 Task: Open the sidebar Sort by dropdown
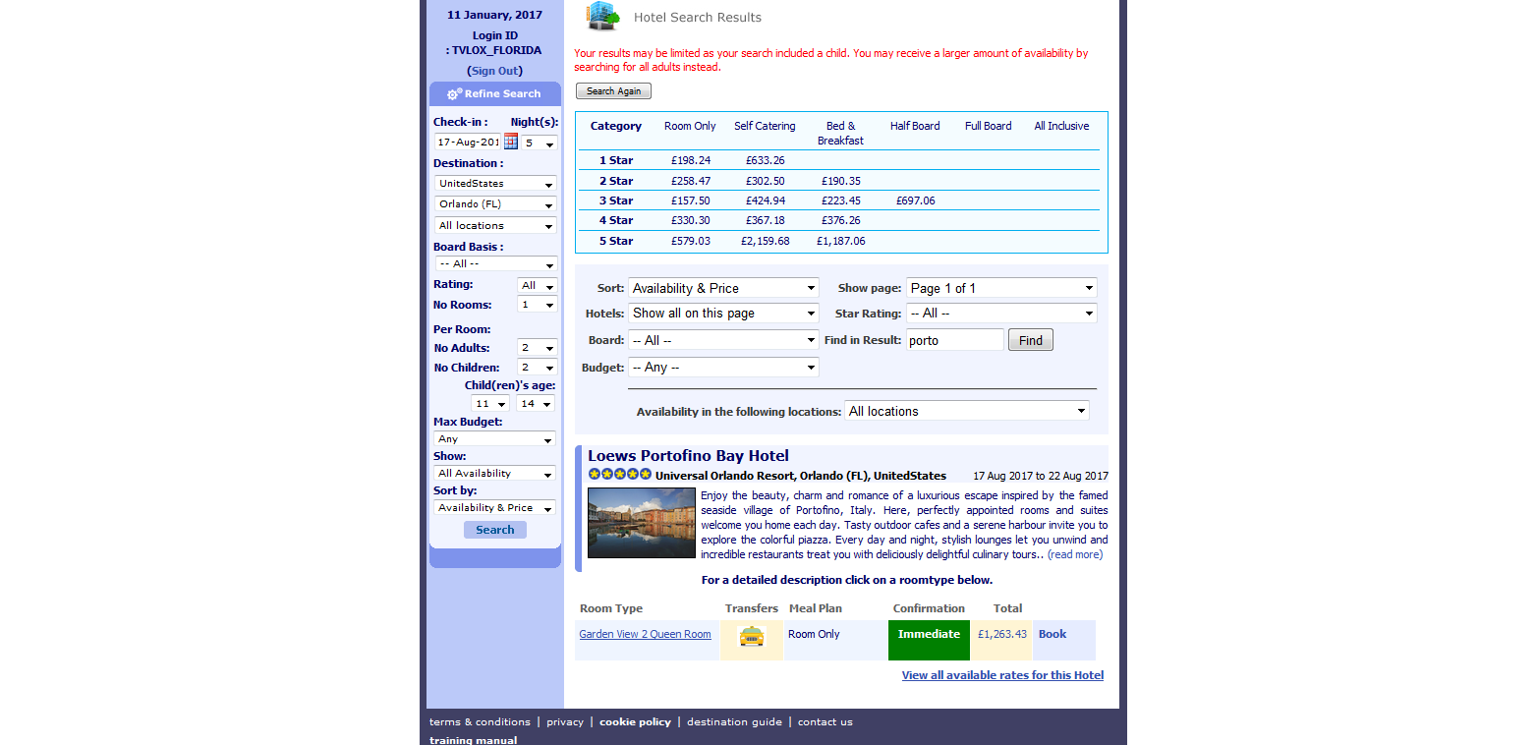494,508
